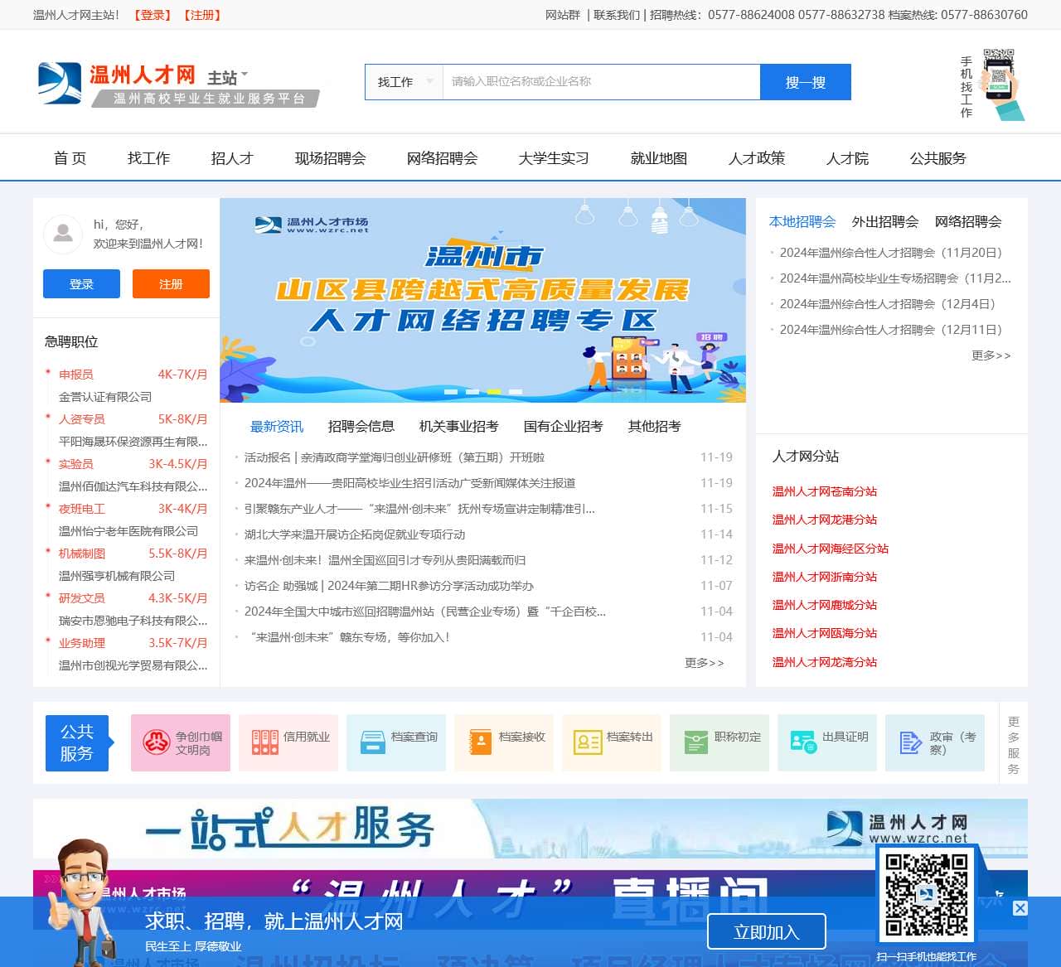This screenshot has width=1061, height=967.
Task: Open 招人才 in the navigation bar
Action: point(232,158)
